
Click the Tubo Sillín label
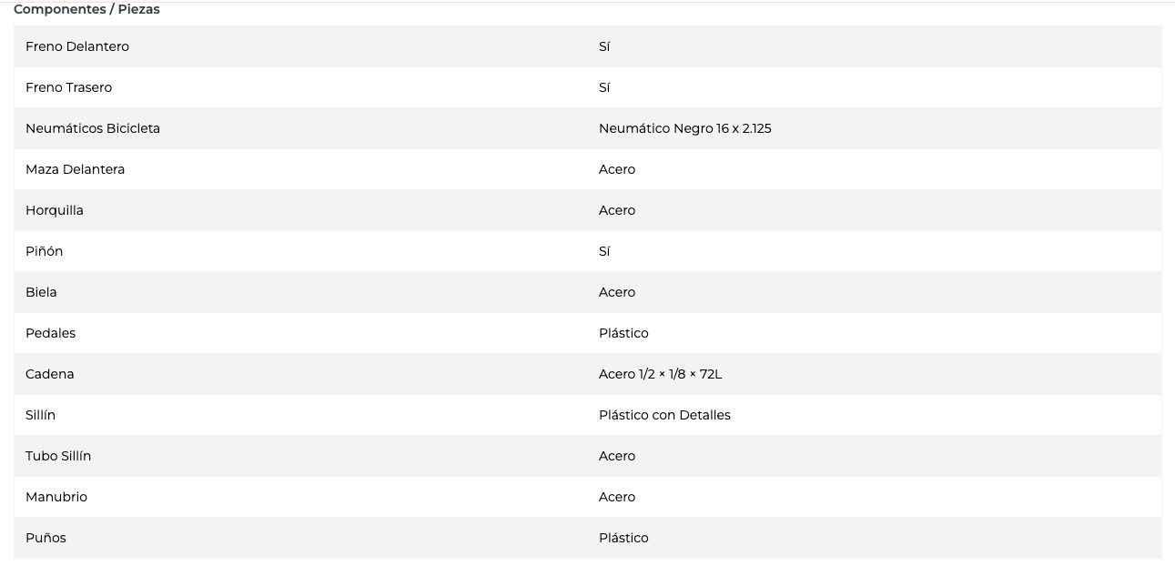click(58, 456)
